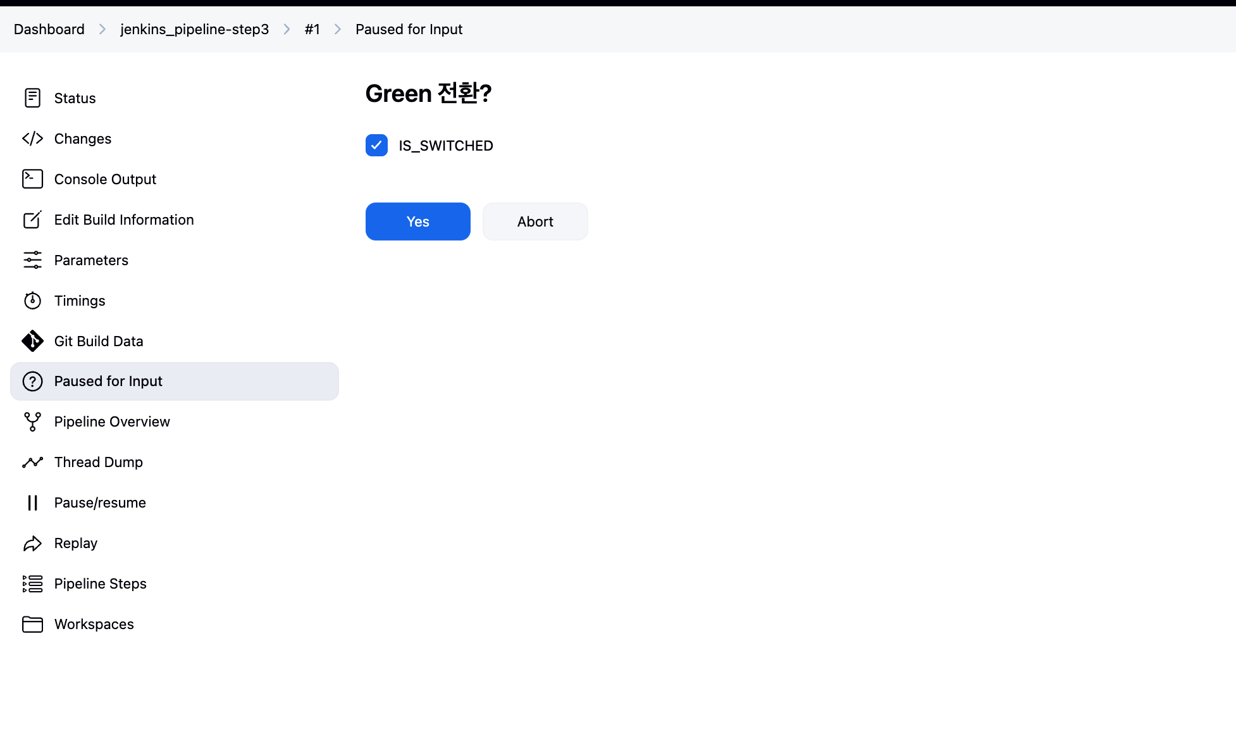The width and height of the screenshot is (1236, 743).
Task: Click the Pause/resume bars icon
Action: [x=32, y=503]
